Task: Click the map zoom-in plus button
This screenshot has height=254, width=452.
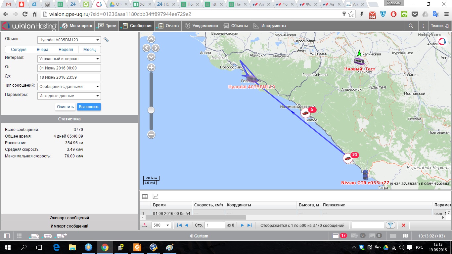Action: click(x=151, y=67)
